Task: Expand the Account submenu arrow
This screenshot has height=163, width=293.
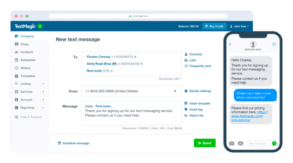Action: click(x=43, y=100)
